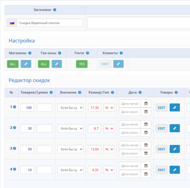This screenshot has height=188, width=190.
Task: Click the pencil edit icon under Клиенты
Action: pyautogui.click(x=118, y=64)
